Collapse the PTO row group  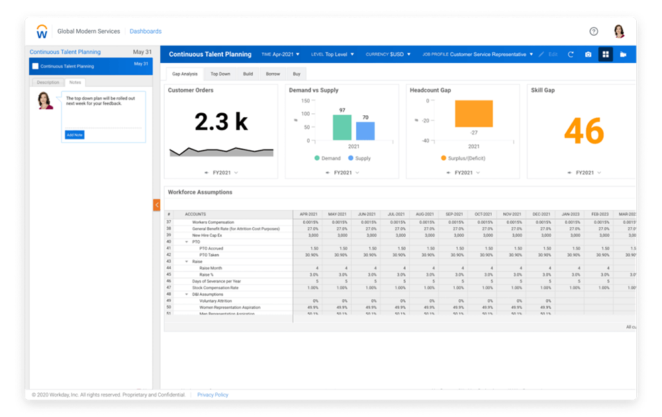click(x=187, y=242)
